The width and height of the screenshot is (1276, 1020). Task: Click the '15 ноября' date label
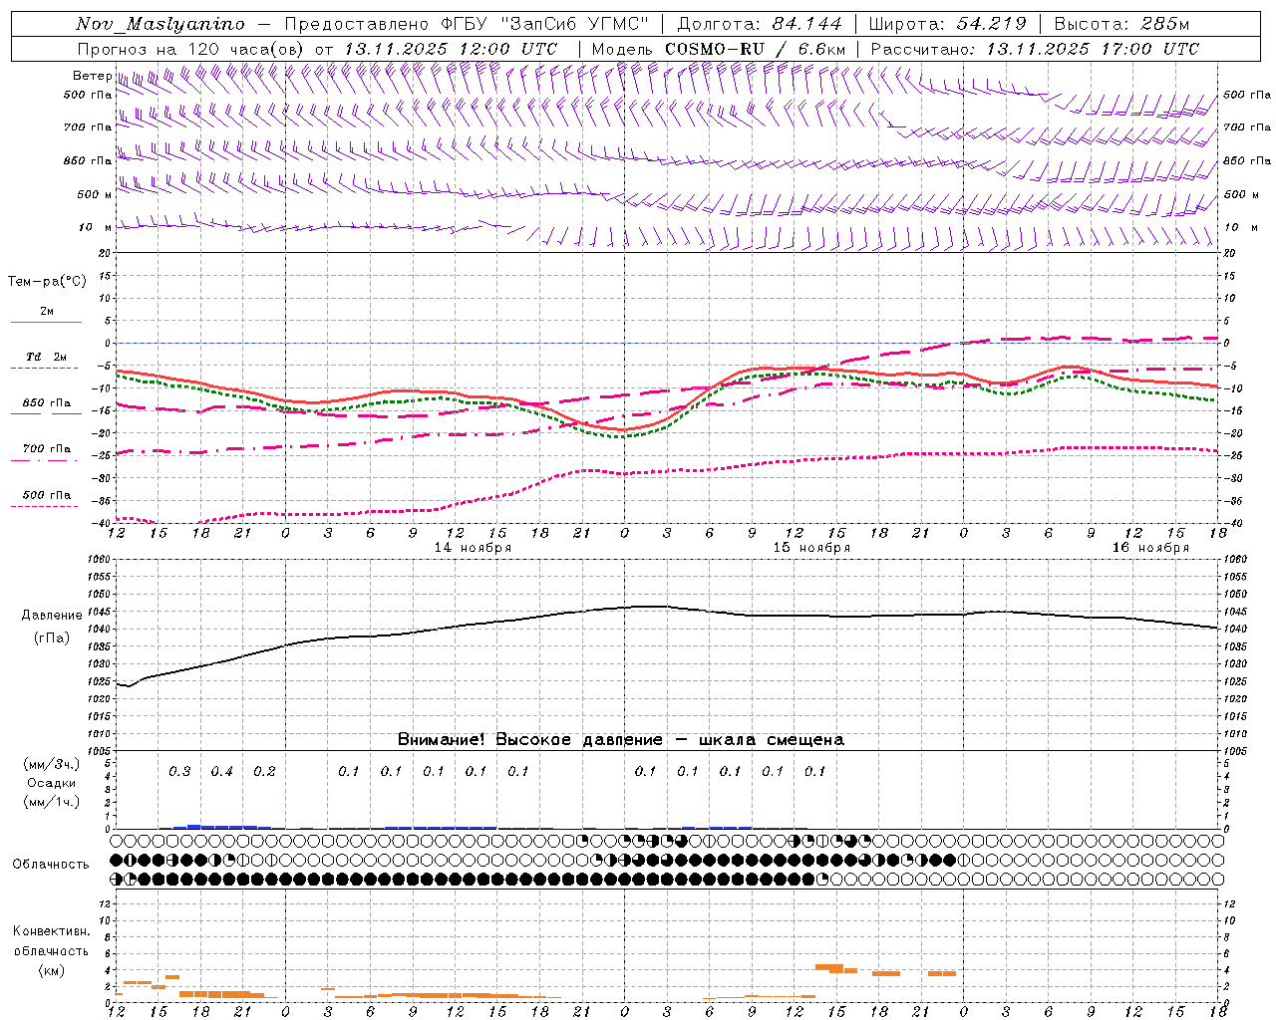811,548
